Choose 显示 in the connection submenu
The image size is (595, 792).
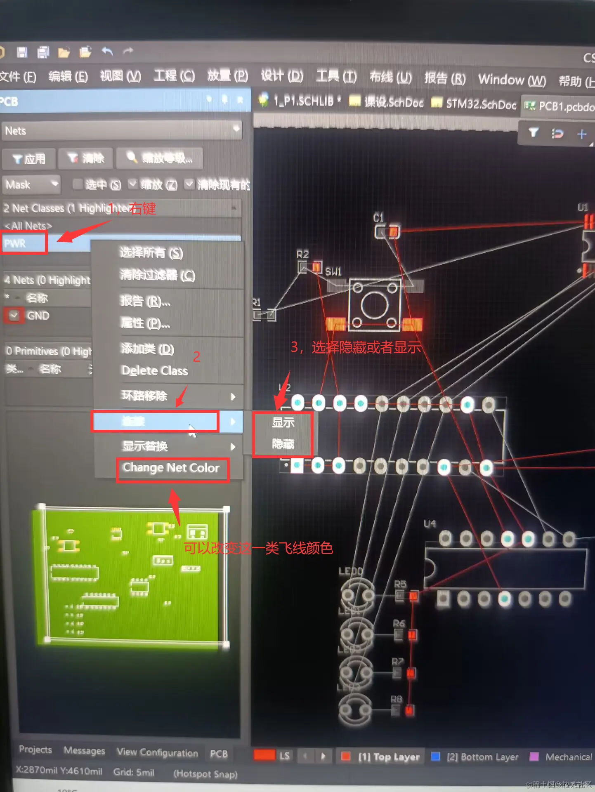click(x=283, y=422)
